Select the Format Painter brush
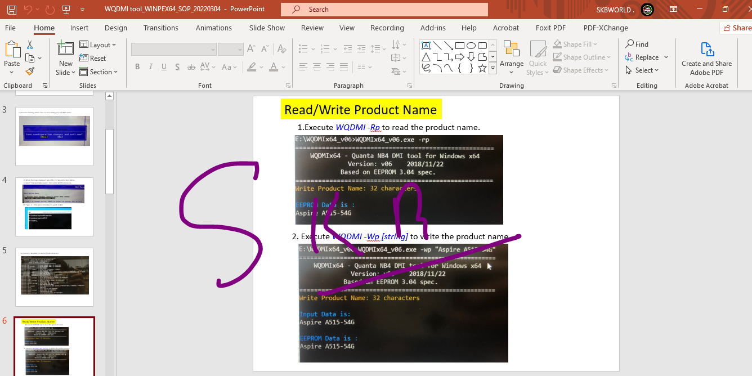The width and height of the screenshot is (752, 376). 30,71
